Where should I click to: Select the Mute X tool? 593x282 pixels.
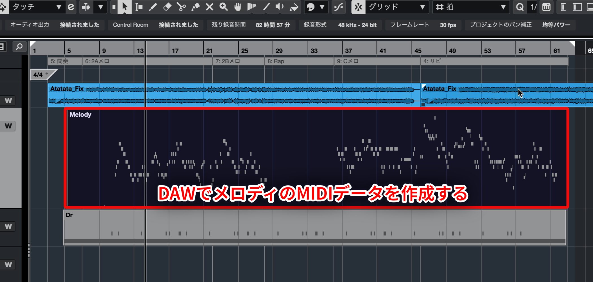(209, 7)
